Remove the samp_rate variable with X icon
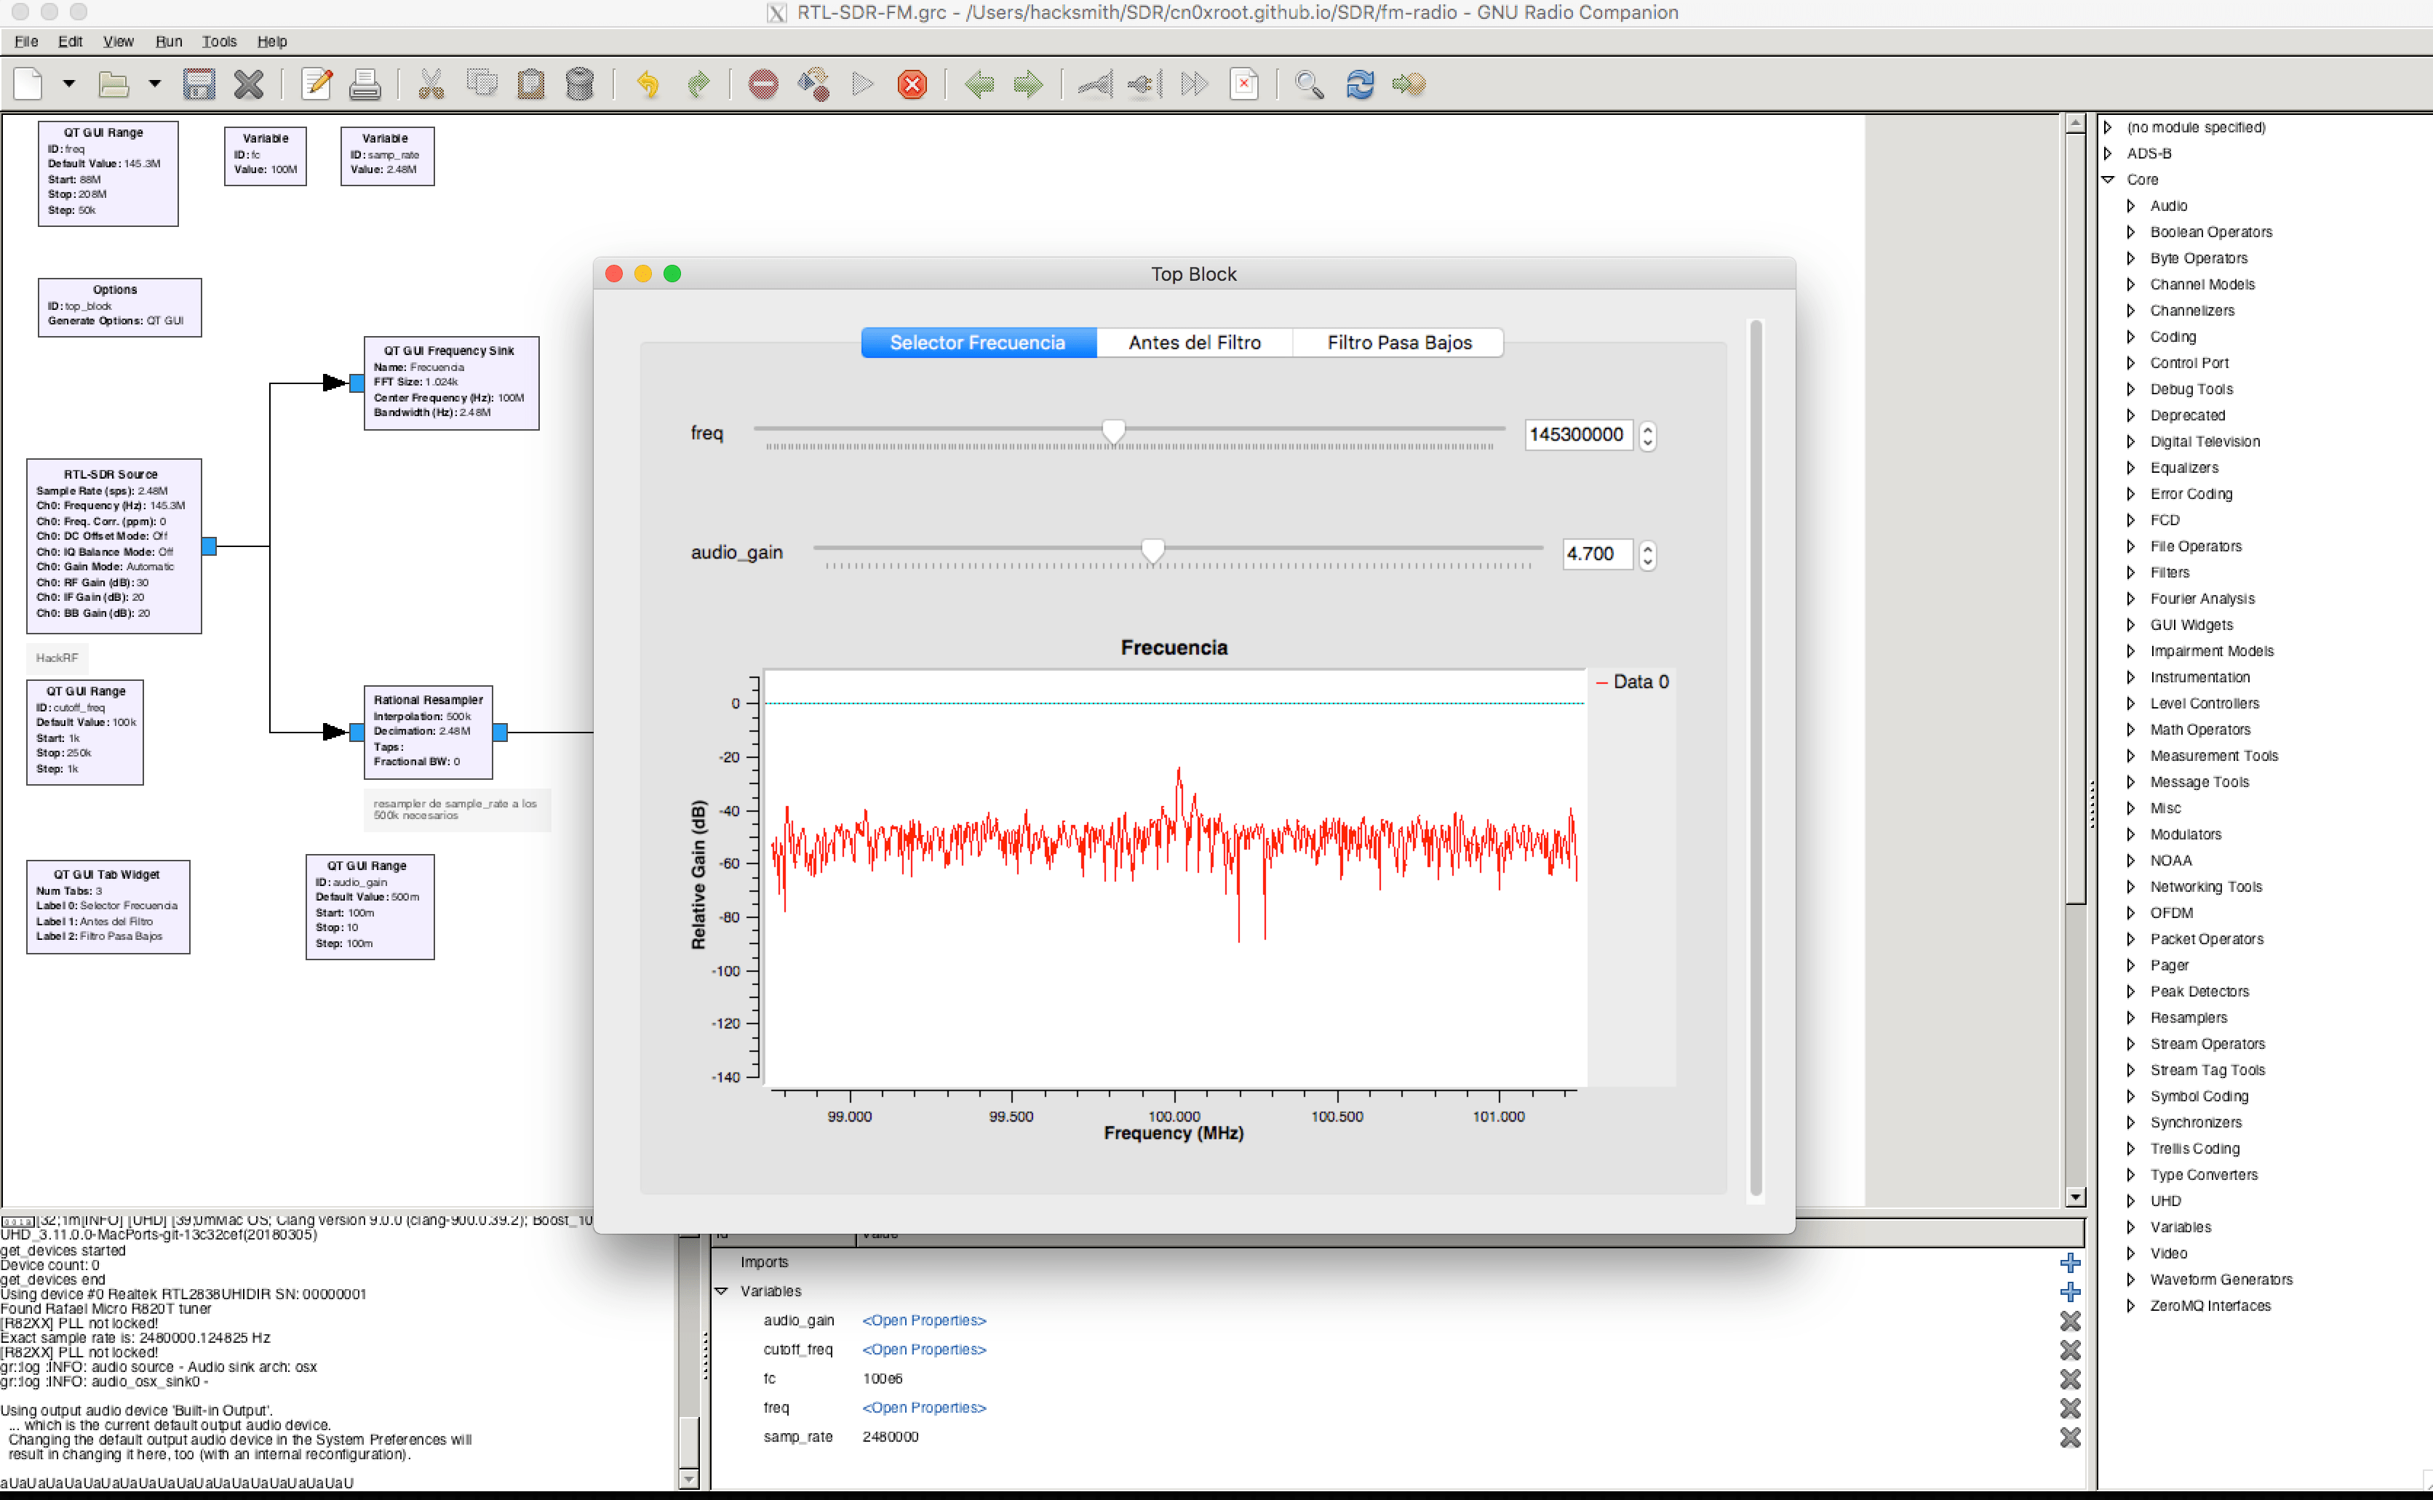The image size is (2433, 1500). 2070,1437
